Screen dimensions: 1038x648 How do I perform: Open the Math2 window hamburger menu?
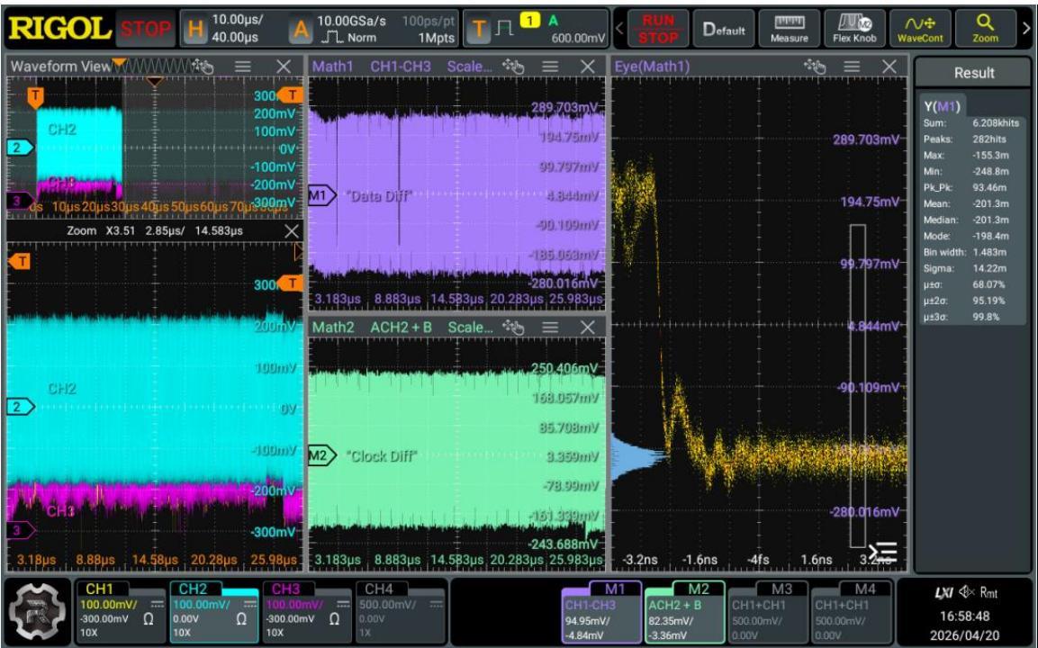coord(550,327)
